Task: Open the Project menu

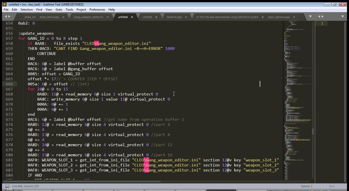Action: (81, 10)
